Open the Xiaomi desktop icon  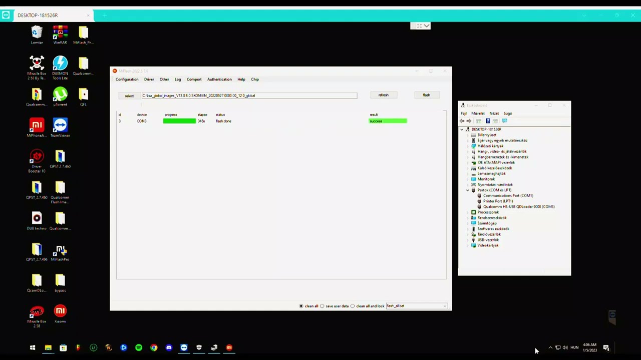tap(60, 314)
